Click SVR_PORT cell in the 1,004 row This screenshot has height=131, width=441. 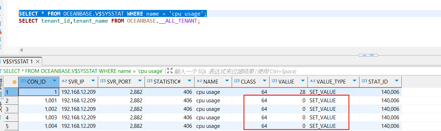tap(121, 126)
